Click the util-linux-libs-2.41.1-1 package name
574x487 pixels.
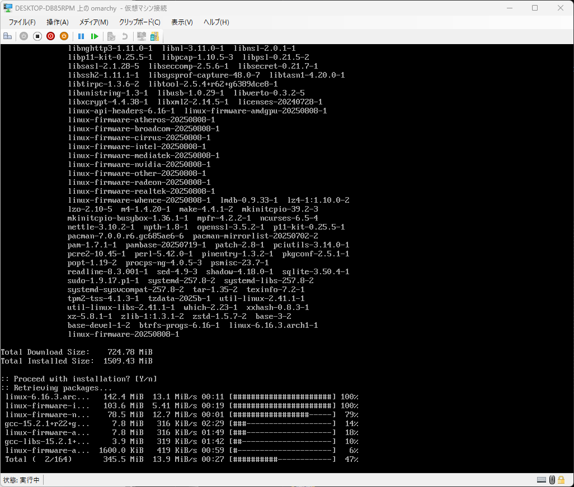pos(121,308)
